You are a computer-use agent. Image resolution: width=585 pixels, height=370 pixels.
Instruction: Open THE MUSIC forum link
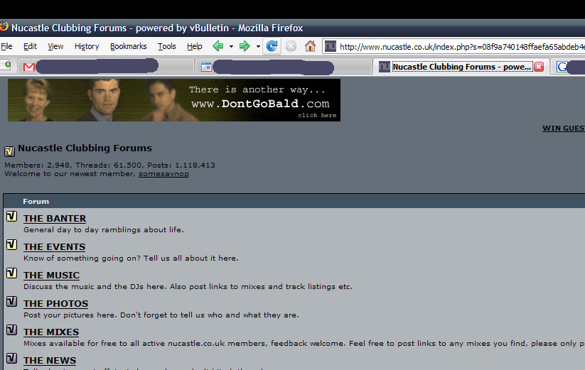[51, 276]
